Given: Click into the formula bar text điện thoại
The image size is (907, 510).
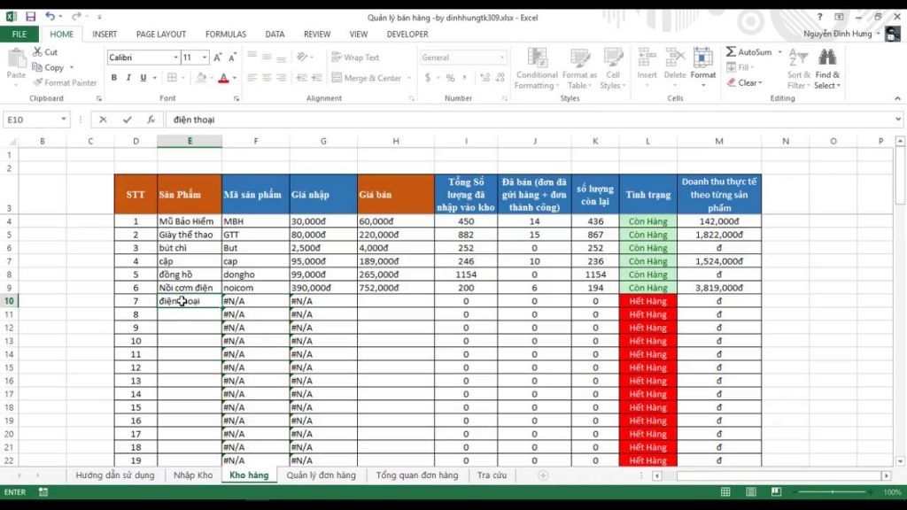Looking at the screenshot, I should 194,120.
